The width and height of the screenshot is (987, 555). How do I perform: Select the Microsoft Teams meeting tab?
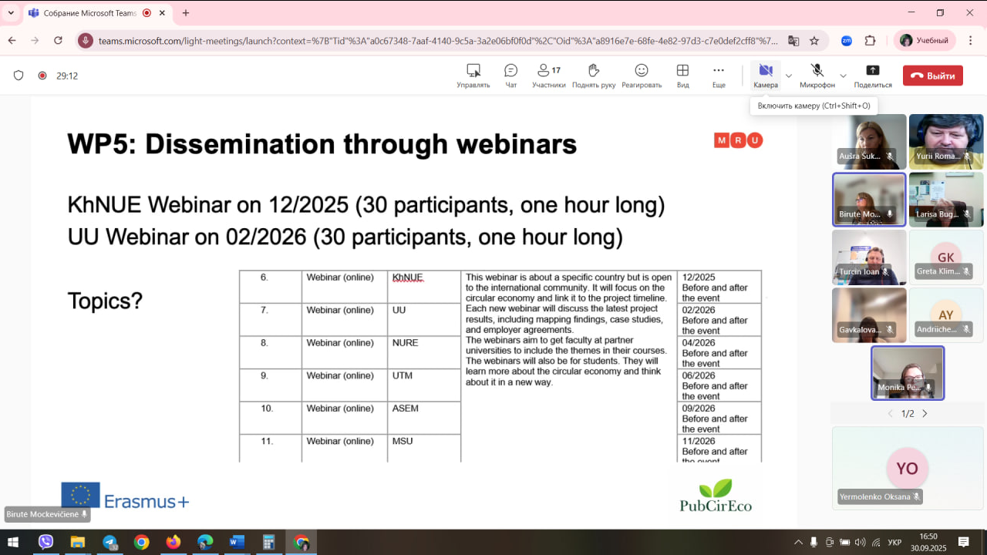[x=86, y=13]
